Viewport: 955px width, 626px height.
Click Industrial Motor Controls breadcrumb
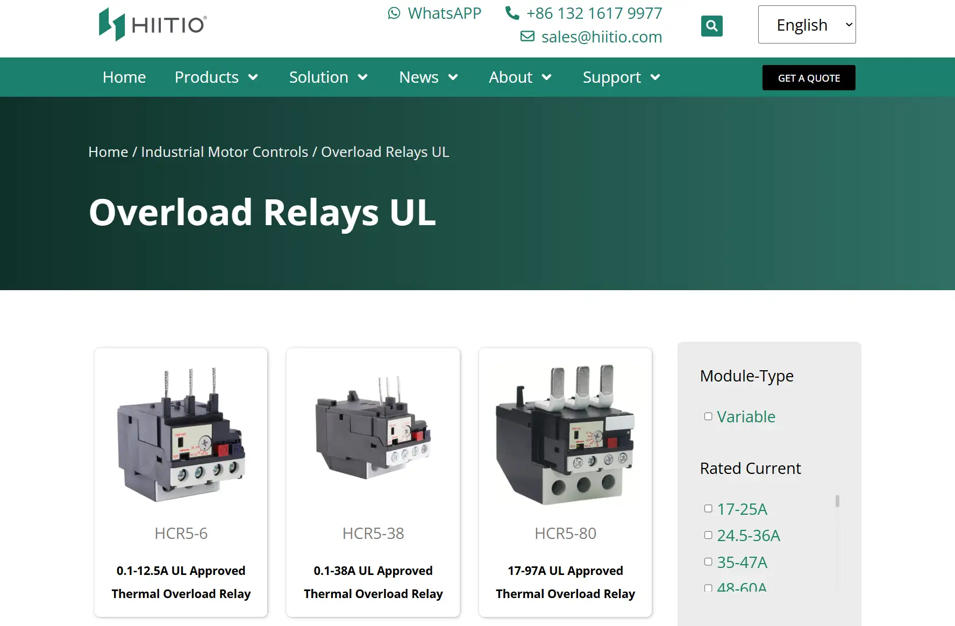tap(225, 152)
